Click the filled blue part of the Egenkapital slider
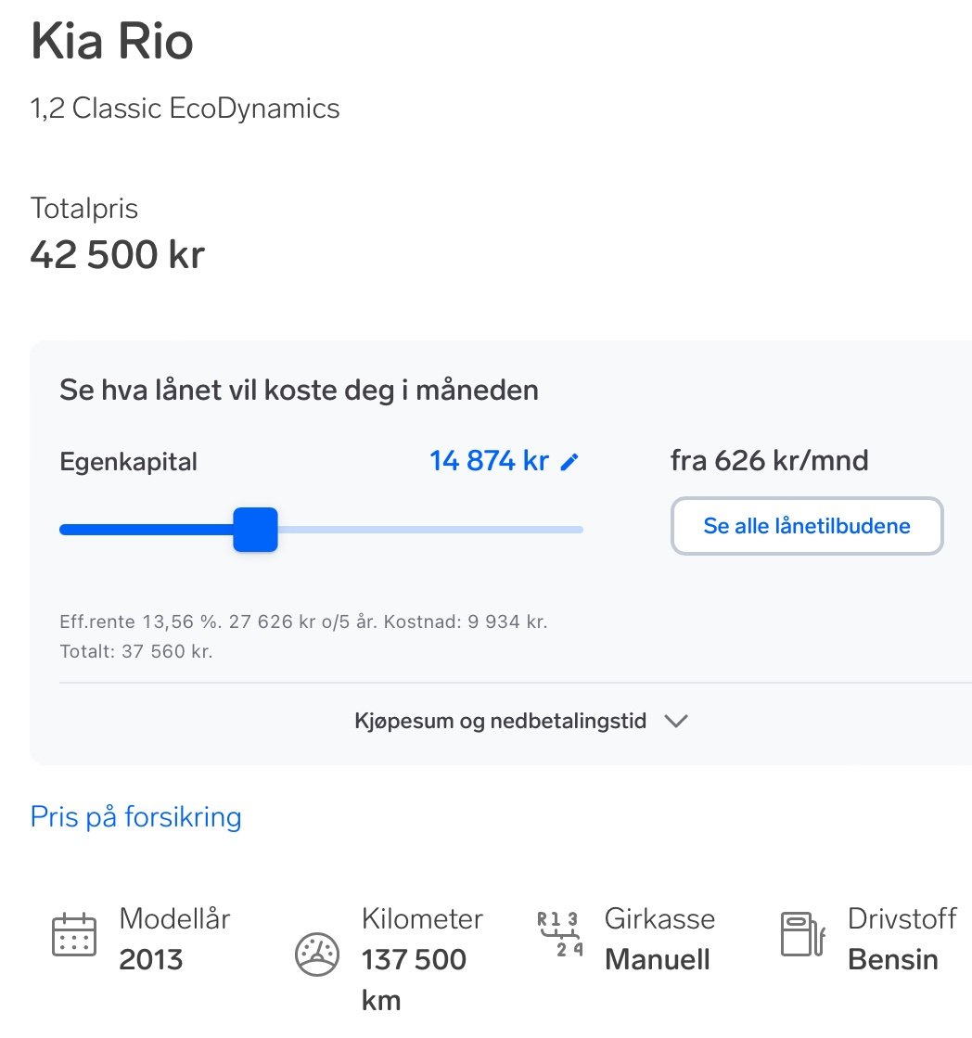 click(x=147, y=530)
